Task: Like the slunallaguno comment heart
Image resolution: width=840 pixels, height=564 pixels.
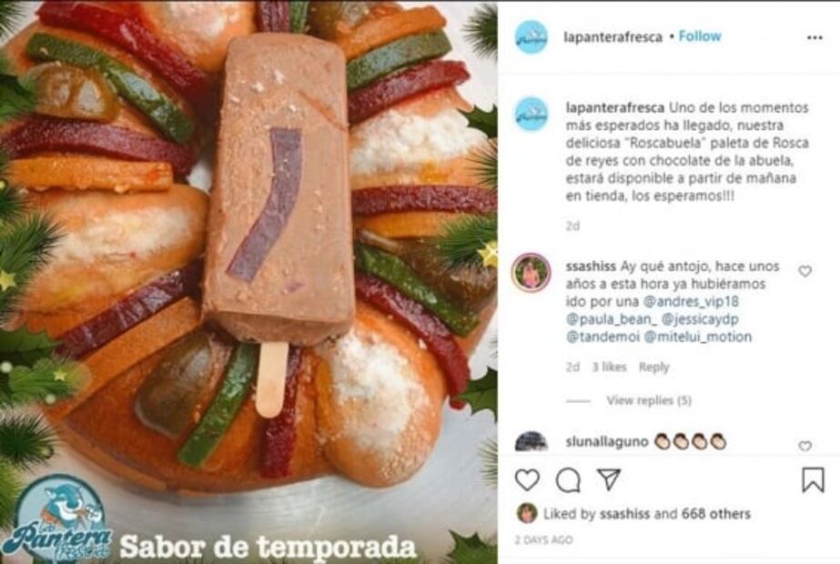Action: coord(805,446)
